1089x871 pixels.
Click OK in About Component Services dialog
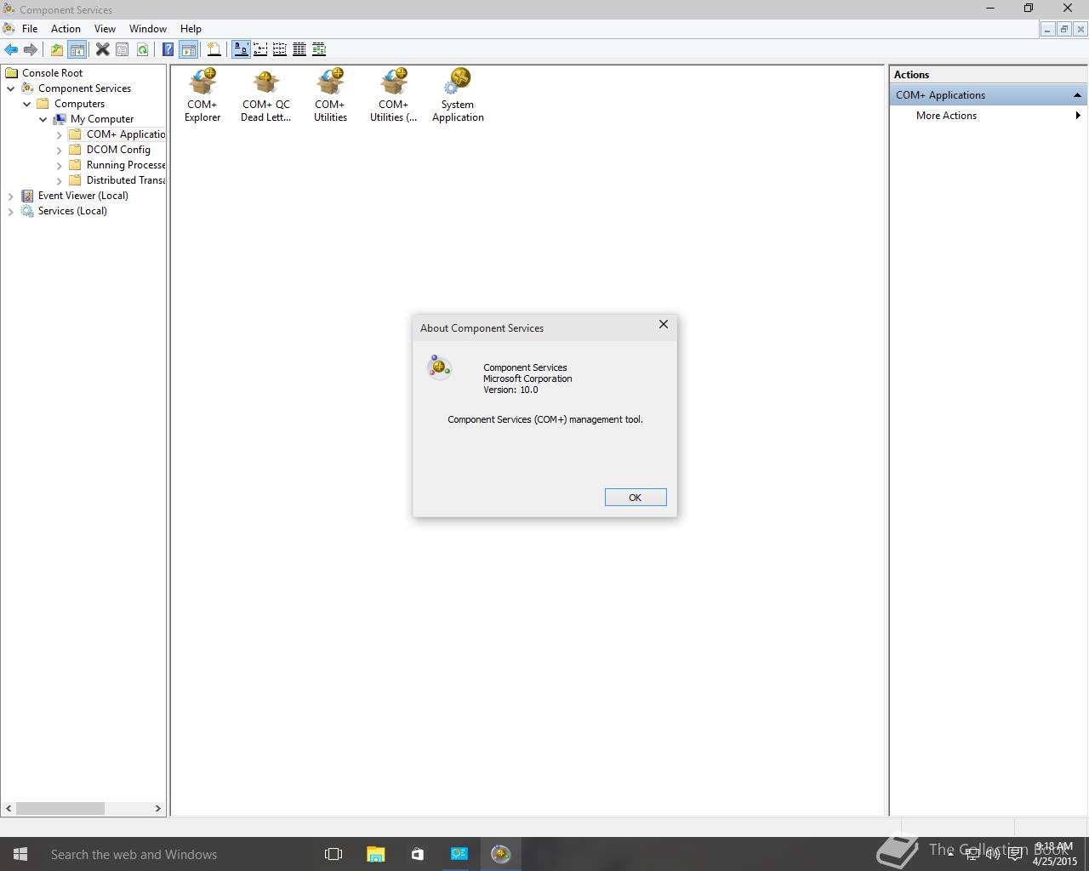pos(636,498)
